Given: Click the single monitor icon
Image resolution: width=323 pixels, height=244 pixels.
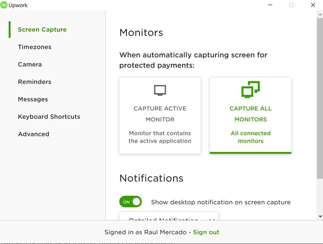Looking at the screenshot, I should point(160,91).
